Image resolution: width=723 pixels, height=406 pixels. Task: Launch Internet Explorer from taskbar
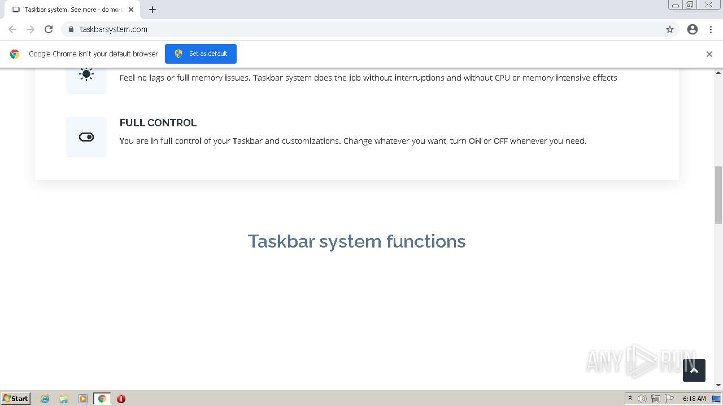(45, 399)
